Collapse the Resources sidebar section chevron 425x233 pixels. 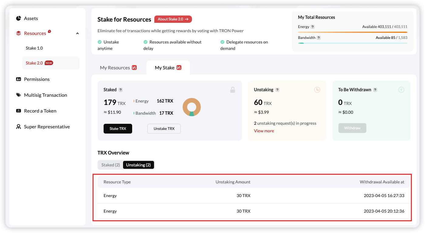77,33
